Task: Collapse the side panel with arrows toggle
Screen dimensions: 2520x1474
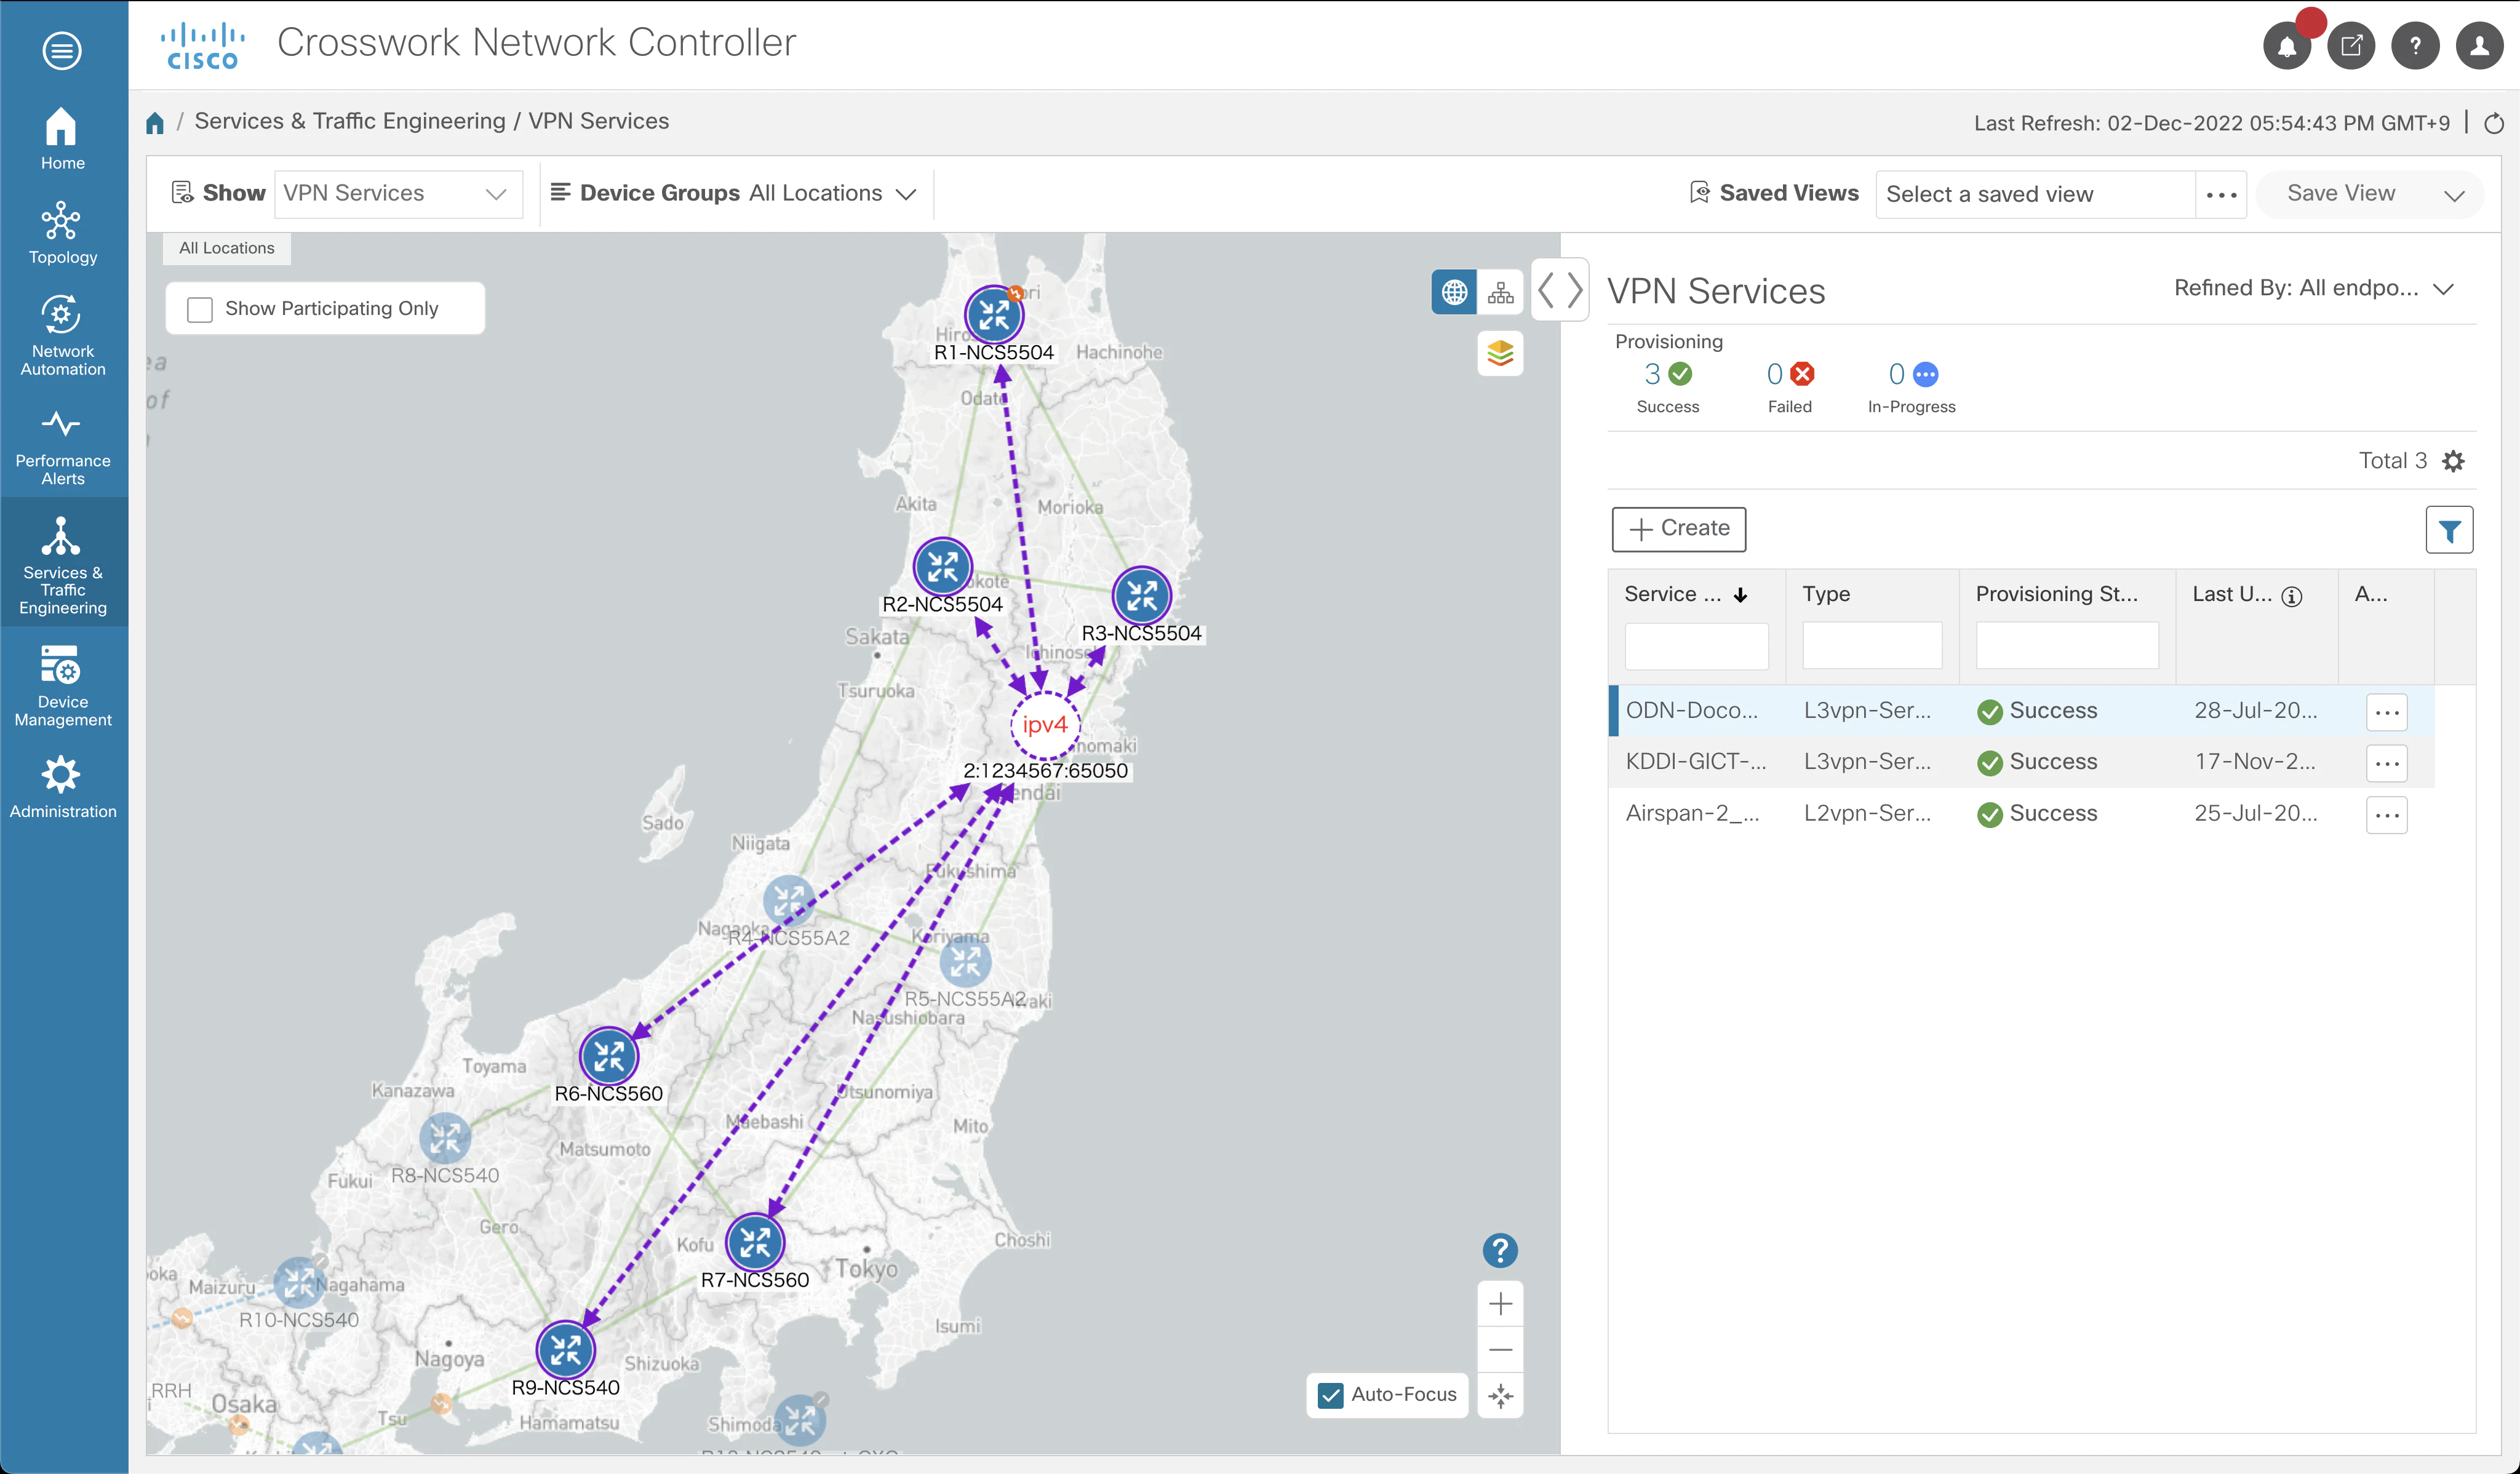Action: tap(1560, 291)
